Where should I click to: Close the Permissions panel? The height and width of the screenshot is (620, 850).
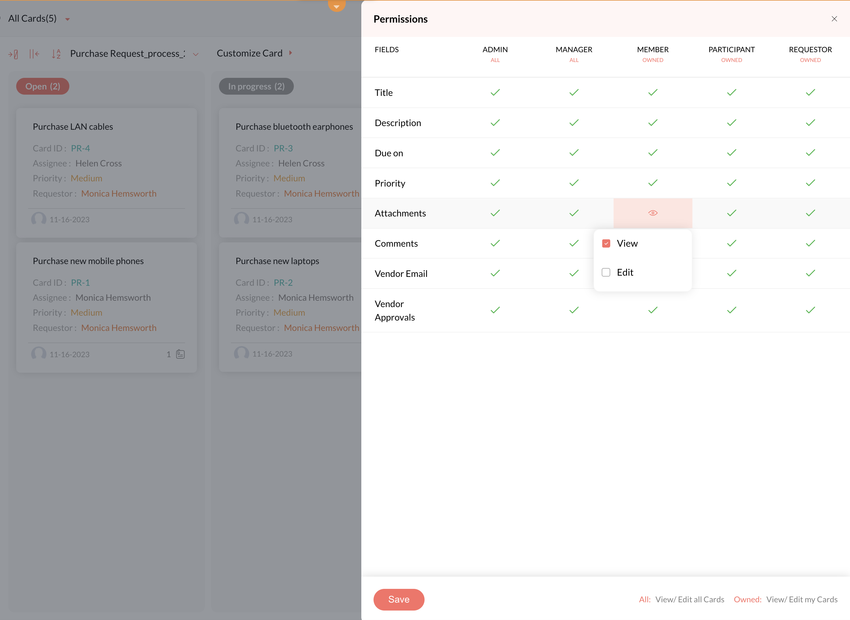834,19
